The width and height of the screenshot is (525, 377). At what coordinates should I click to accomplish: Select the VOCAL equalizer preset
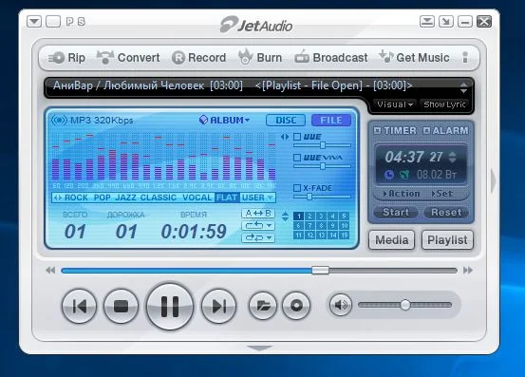pyautogui.click(x=197, y=198)
